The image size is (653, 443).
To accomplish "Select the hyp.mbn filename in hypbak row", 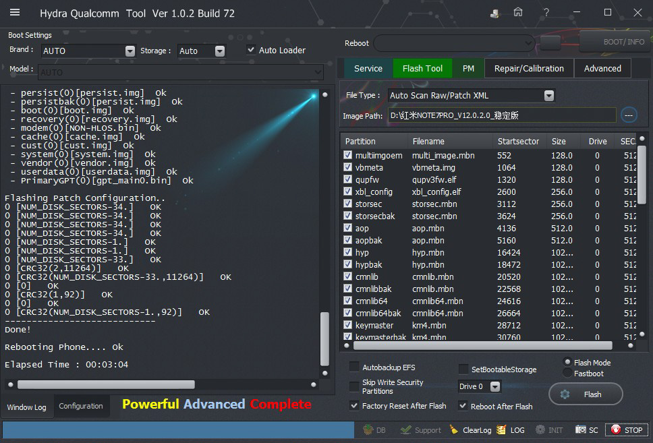I will [x=428, y=264].
